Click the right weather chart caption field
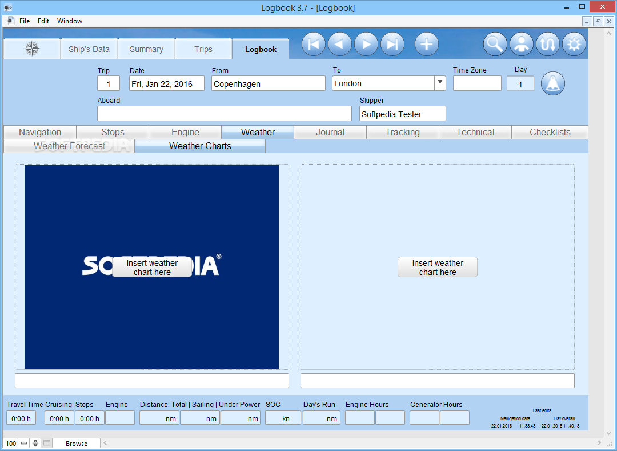Image resolution: width=617 pixels, height=451 pixels. pyautogui.click(x=438, y=381)
